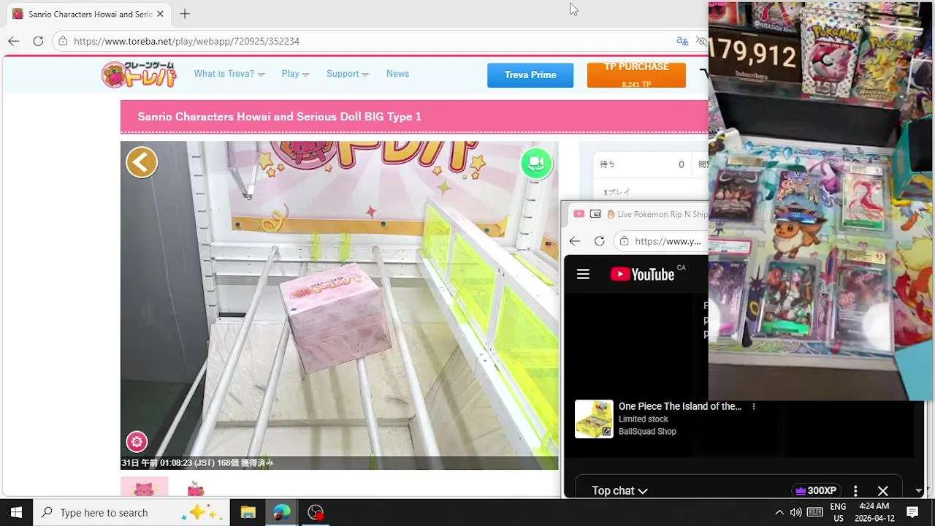The height and width of the screenshot is (526, 935).
Task: Open the What is Treva? dropdown menu
Action: (229, 74)
